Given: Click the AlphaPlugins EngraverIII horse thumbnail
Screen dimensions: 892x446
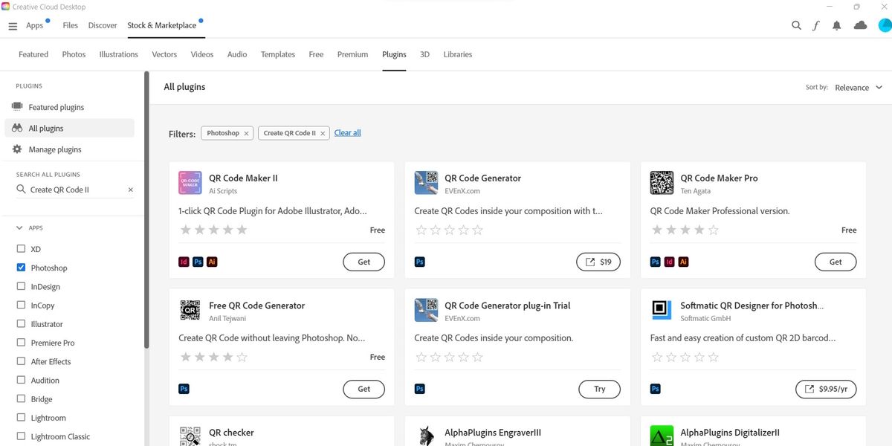Looking at the screenshot, I should [x=426, y=436].
